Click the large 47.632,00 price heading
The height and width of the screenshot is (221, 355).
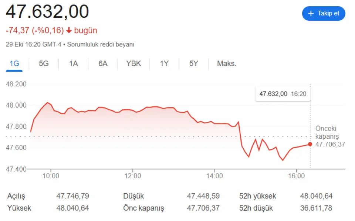pyautogui.click(x=47, y=12)
